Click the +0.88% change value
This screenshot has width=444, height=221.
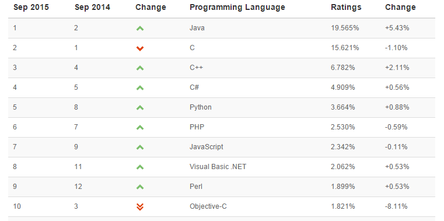coord(397,107)
